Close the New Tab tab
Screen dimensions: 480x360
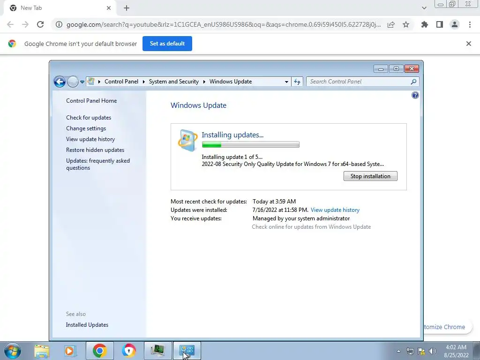coord(109,8)
